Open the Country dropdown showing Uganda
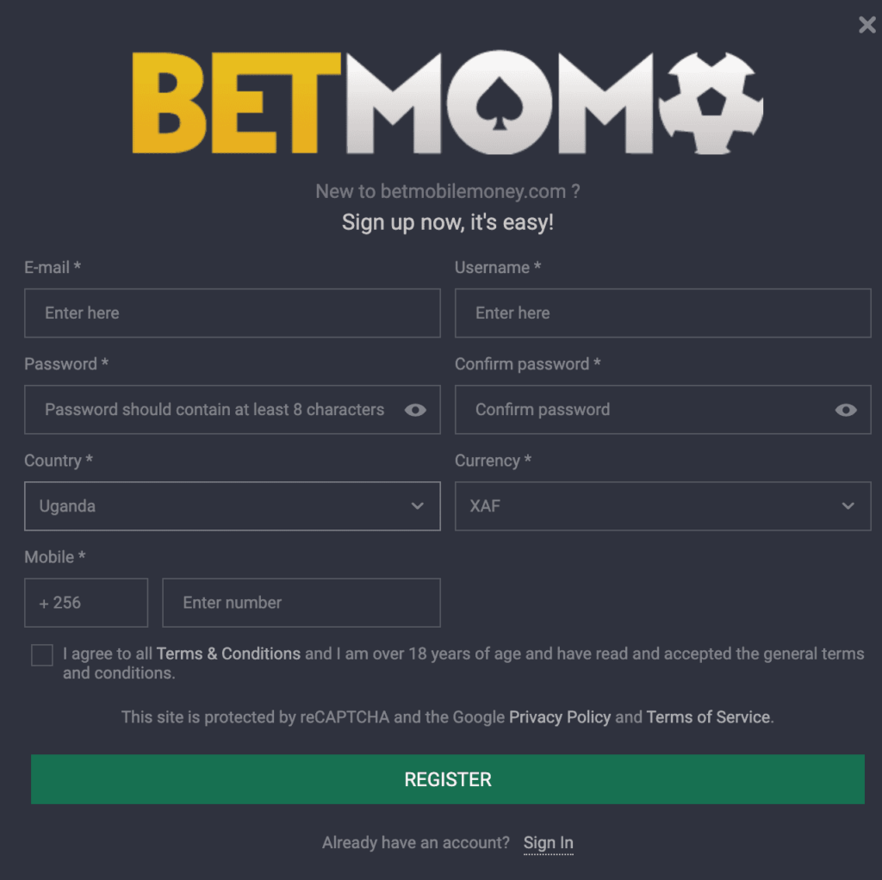Viewport: 882px width, 880px height. [233, 506]
